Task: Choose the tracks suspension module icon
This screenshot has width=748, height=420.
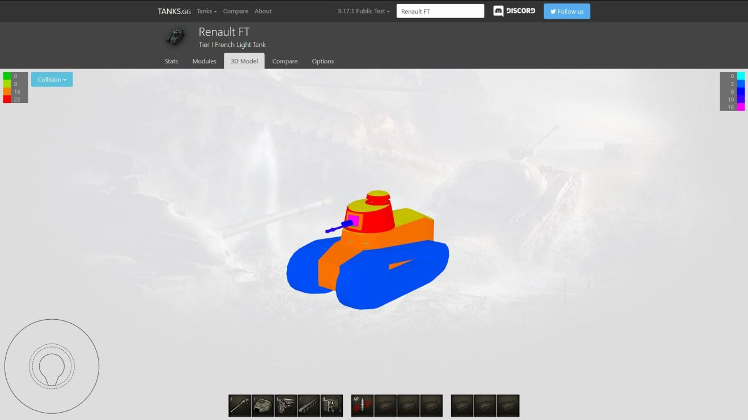Action: [309, 406]
